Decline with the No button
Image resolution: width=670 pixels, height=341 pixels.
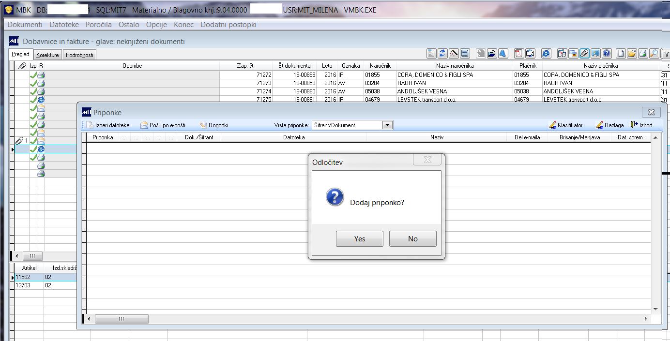[x=413, y=239]
